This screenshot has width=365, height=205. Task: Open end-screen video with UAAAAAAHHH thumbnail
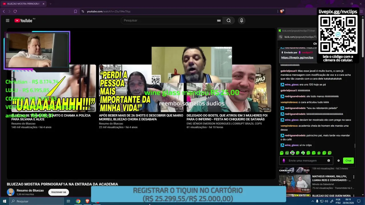point(54,88)
